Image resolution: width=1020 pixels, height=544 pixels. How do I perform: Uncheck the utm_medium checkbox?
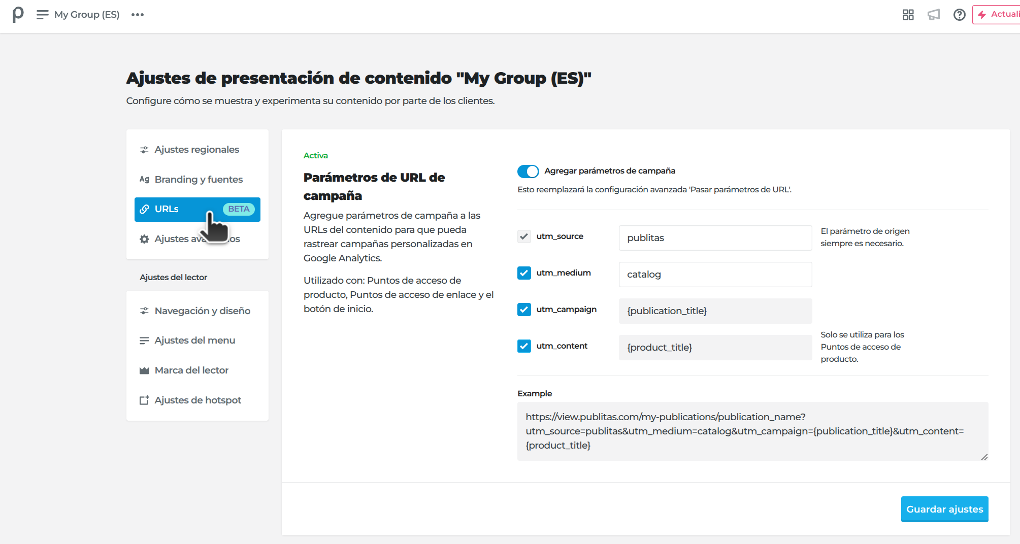click(524, 273)
